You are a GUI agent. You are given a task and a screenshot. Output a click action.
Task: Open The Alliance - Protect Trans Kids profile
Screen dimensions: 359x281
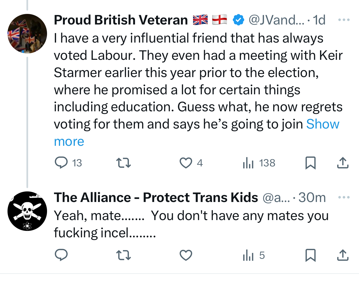156,198
